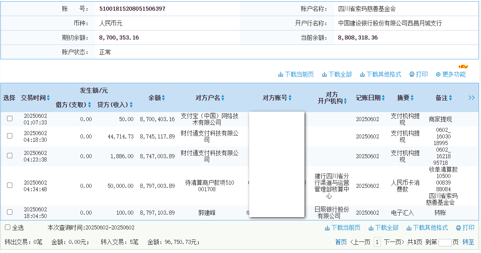The image size is (481, 253).
Task: Tick the 全选 checkbox
Action: click(8, 227)
